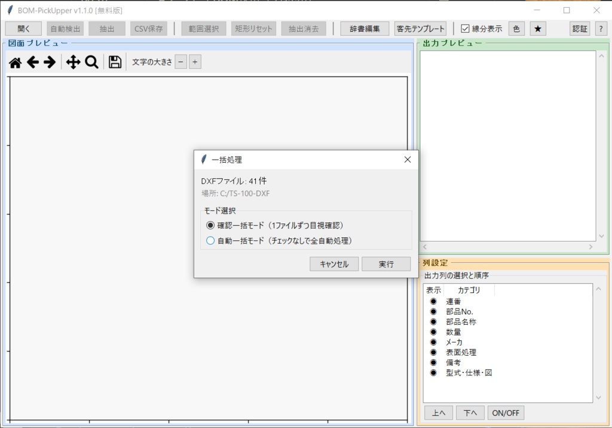
Task: Click the 認証 button
Action: tap(580, 29)
